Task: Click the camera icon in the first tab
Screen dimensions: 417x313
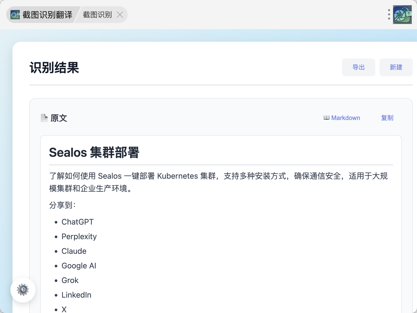Action: [x=15, y=15]
